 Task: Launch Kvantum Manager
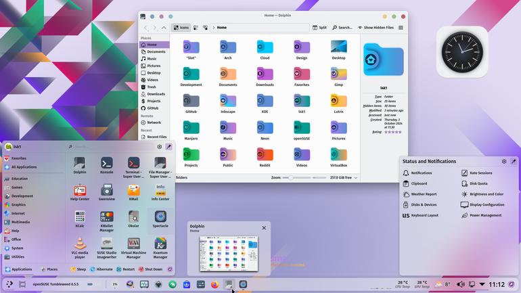tap(160, 248)
